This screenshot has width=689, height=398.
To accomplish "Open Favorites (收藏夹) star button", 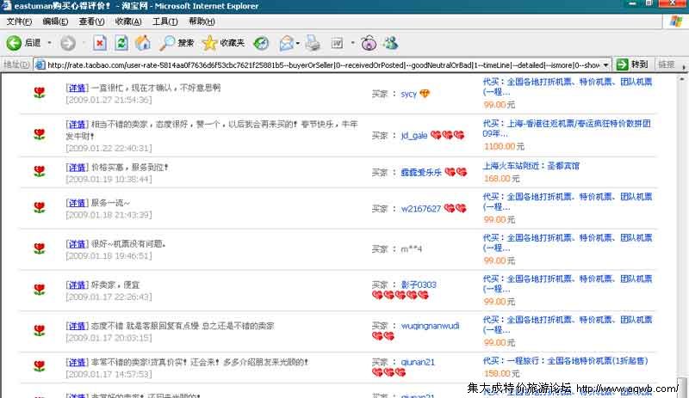I will (223, 43).
